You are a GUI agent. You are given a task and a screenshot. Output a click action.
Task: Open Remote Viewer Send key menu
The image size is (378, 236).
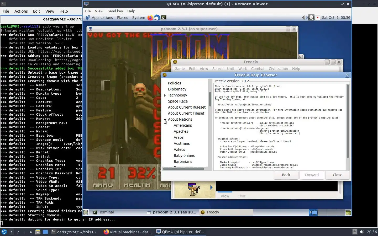115,11
